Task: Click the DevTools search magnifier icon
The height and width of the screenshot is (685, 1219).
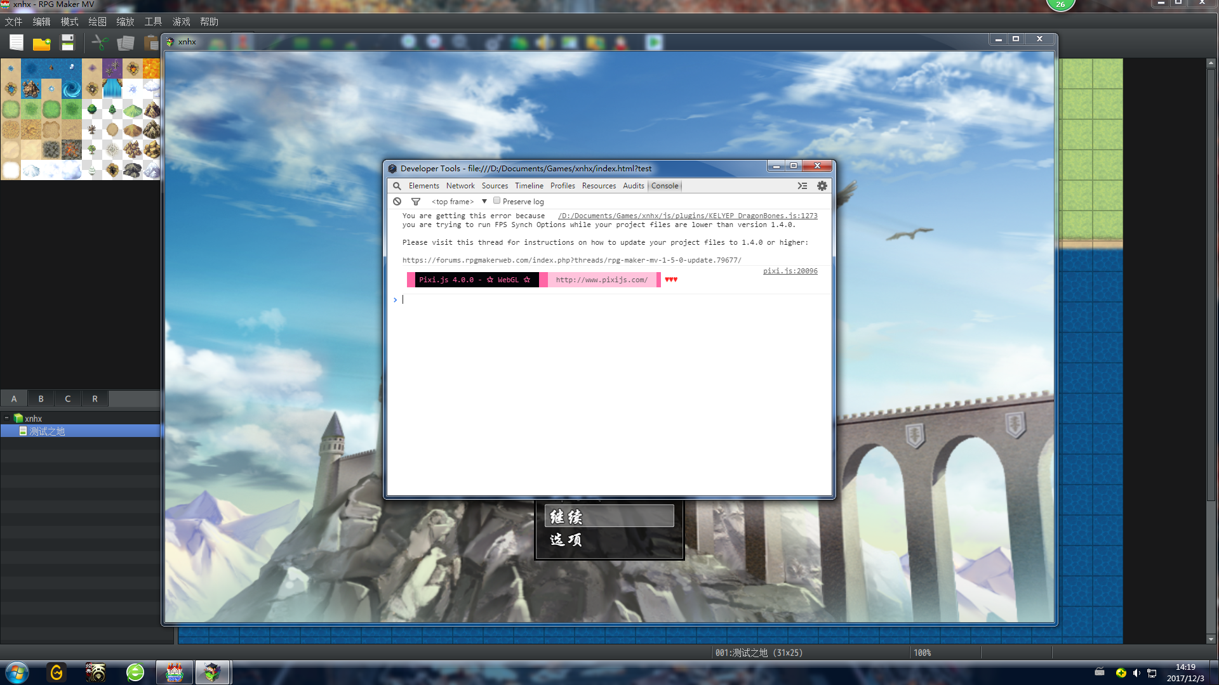Action: (x=397, y=186)
